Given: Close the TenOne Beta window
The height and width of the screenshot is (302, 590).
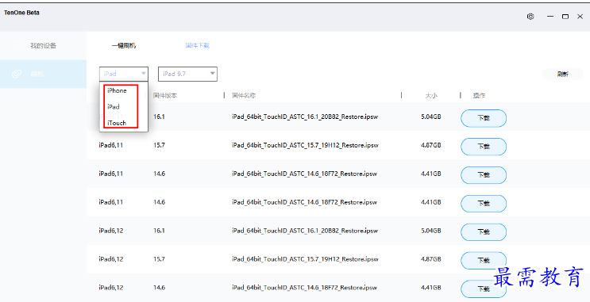Looking at the screenshot, I should 580,17.
